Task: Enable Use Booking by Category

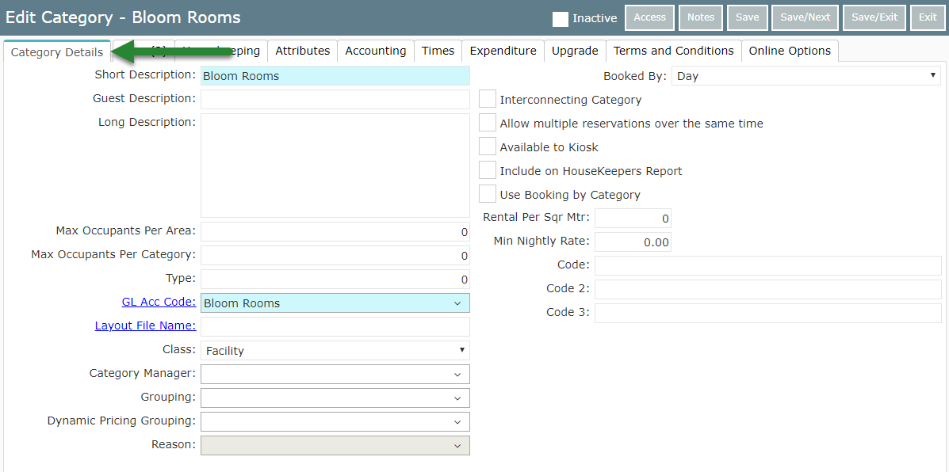Action: (x=488, y=195)
